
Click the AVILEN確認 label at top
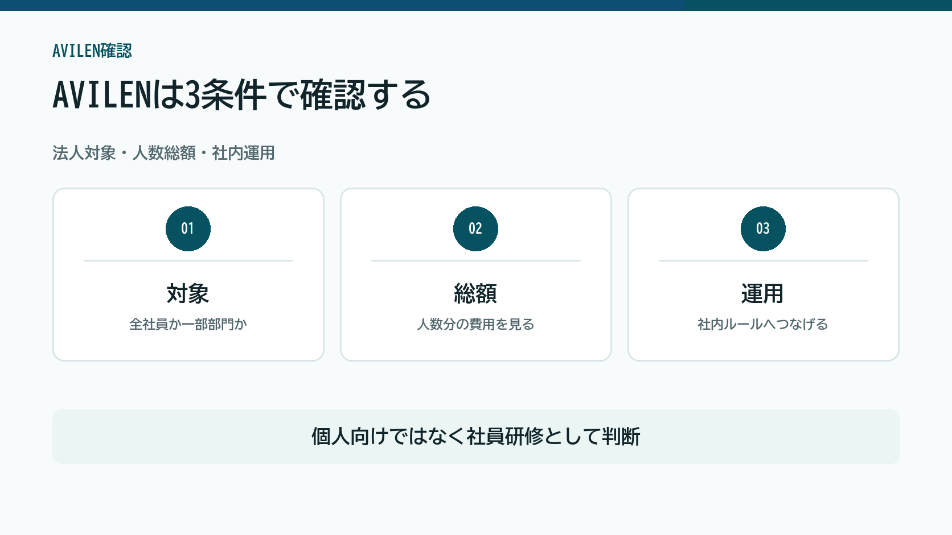tap(92, 51)
